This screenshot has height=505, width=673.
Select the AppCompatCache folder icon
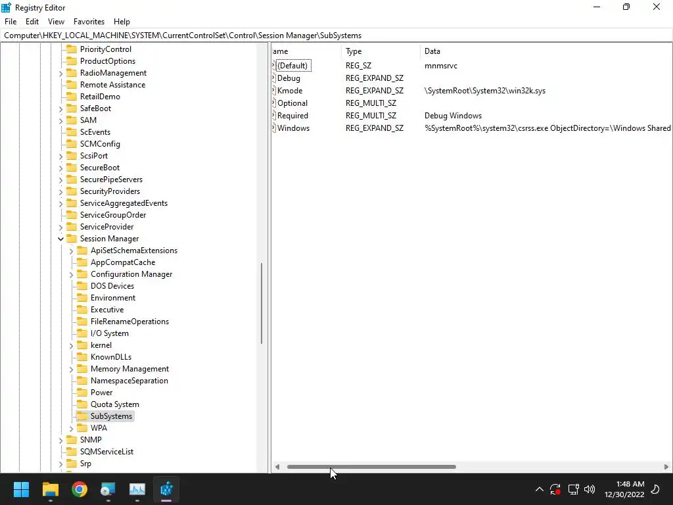[82, 262]
